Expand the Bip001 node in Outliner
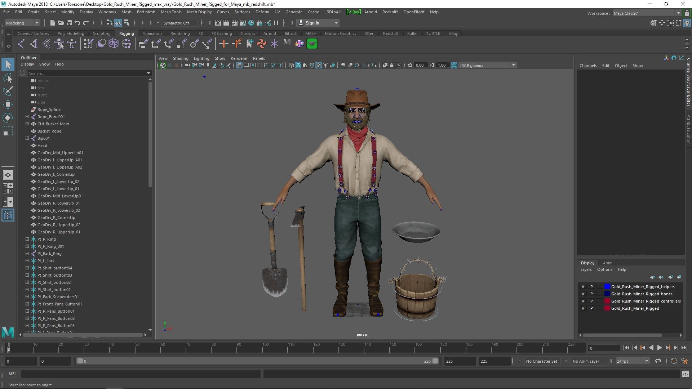This screenshot has height=389, width=692. tap(27, 138)
